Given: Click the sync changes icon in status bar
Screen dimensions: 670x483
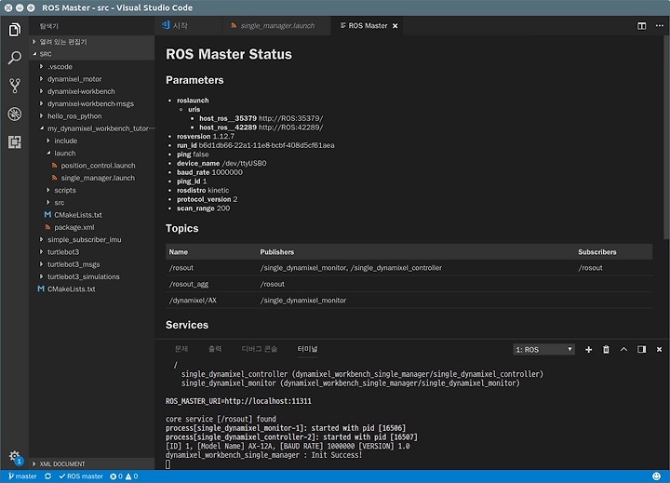Looking at the screenshot, I should point(47,476).
